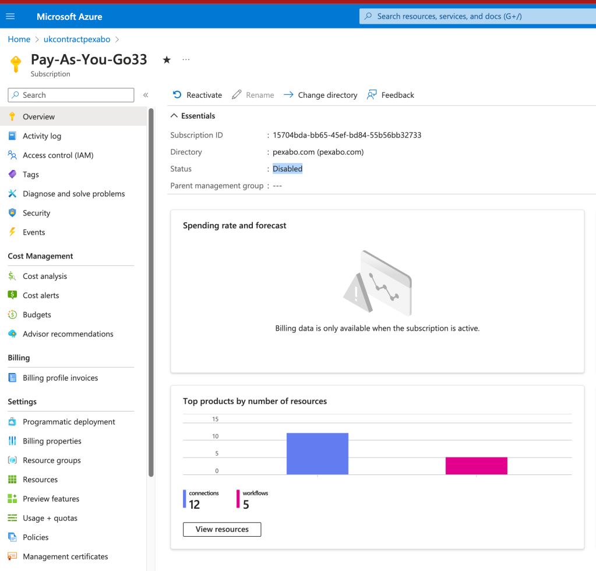Click the Overview key icon in sidebar
The height and width of the screenshot is (571, 596).
pyautogui.click(x=12, y=116)
